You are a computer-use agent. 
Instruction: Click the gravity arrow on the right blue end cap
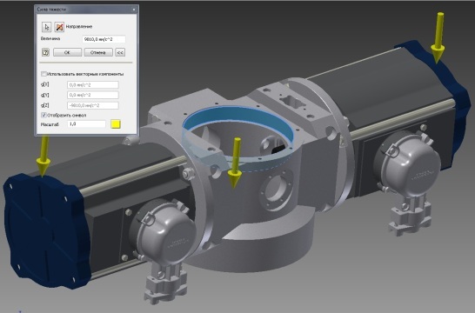click(438, 37)
